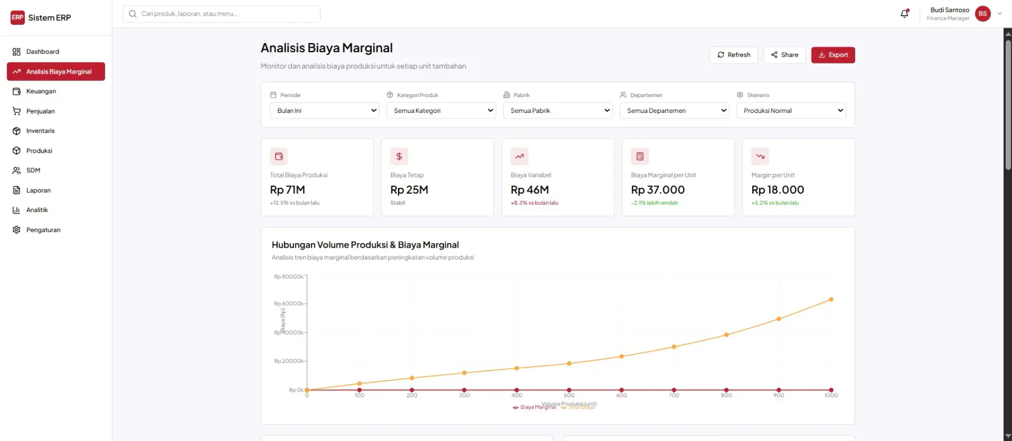This screenshot has height=441, width=1012.
Task: Expand the Kategori Produk dropdown
Action: coord(441,111)
